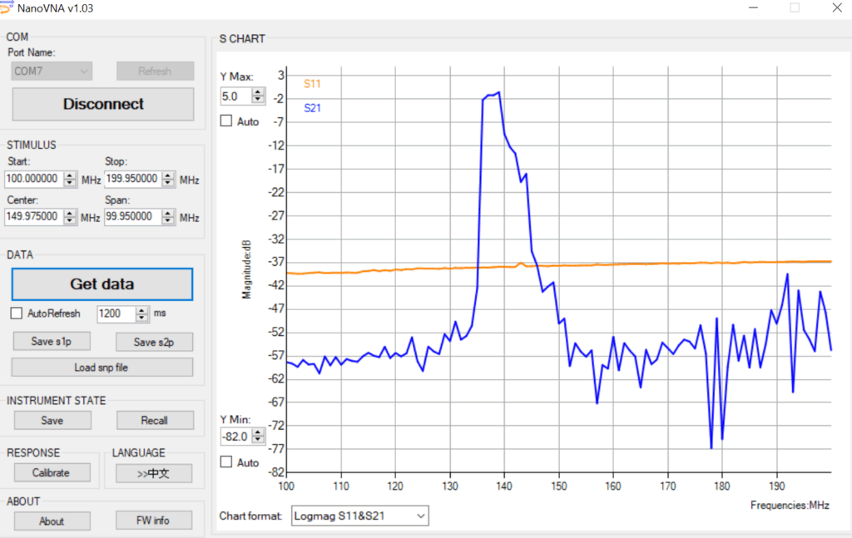Check the Y Min Auto checkbox
This screenshot has width=852, height=538.
pyautogui.click(x=226, y=462)
